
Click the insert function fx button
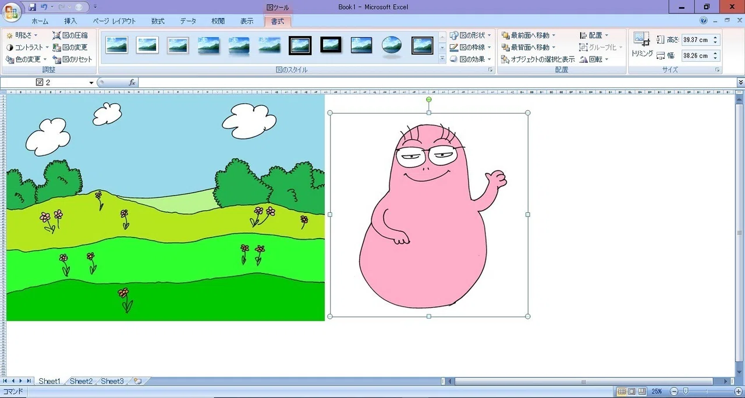132,83
